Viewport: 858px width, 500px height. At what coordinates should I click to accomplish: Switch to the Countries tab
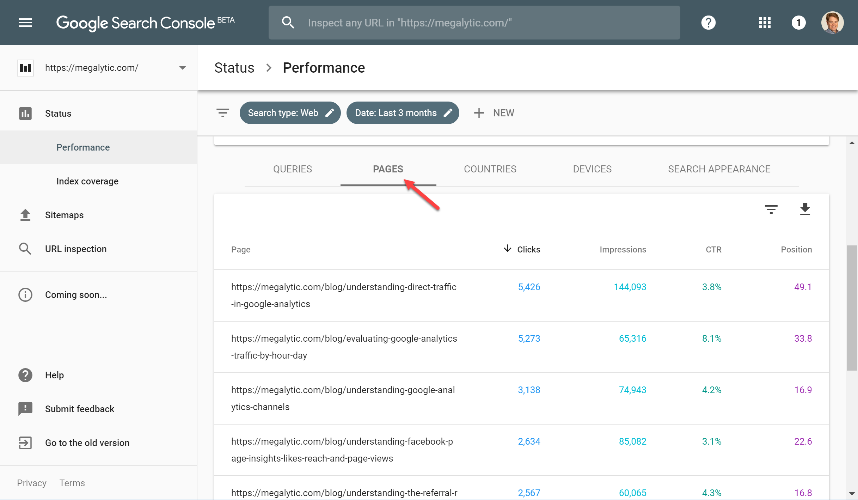tap(490, 169)
